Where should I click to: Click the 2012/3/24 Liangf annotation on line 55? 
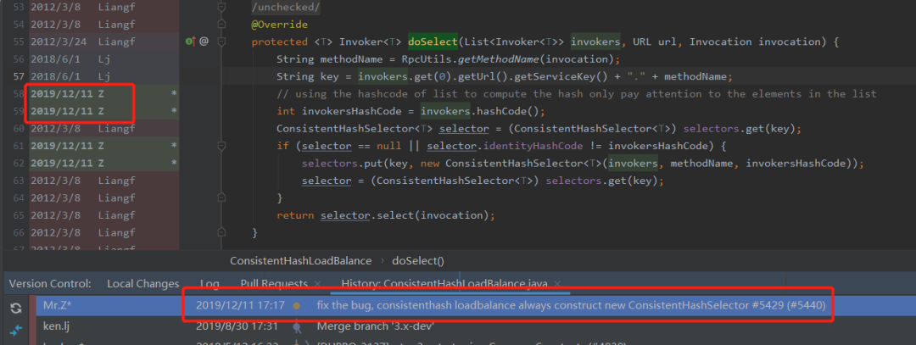tap(82, 42)
